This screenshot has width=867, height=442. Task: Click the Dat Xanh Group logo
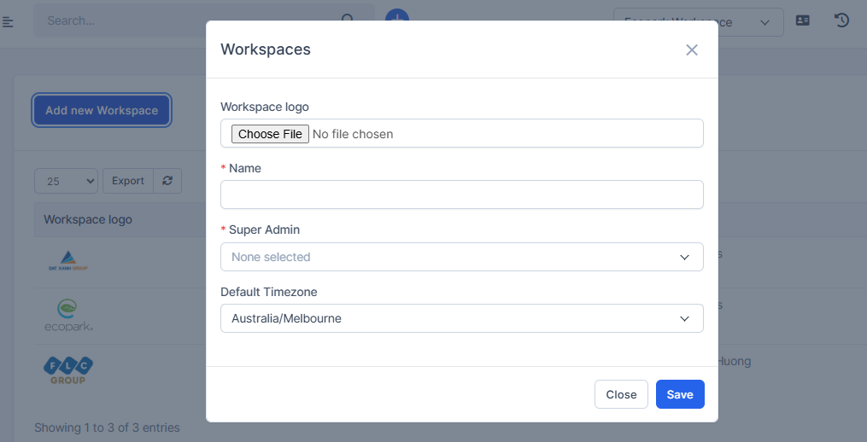click(68, 259)
